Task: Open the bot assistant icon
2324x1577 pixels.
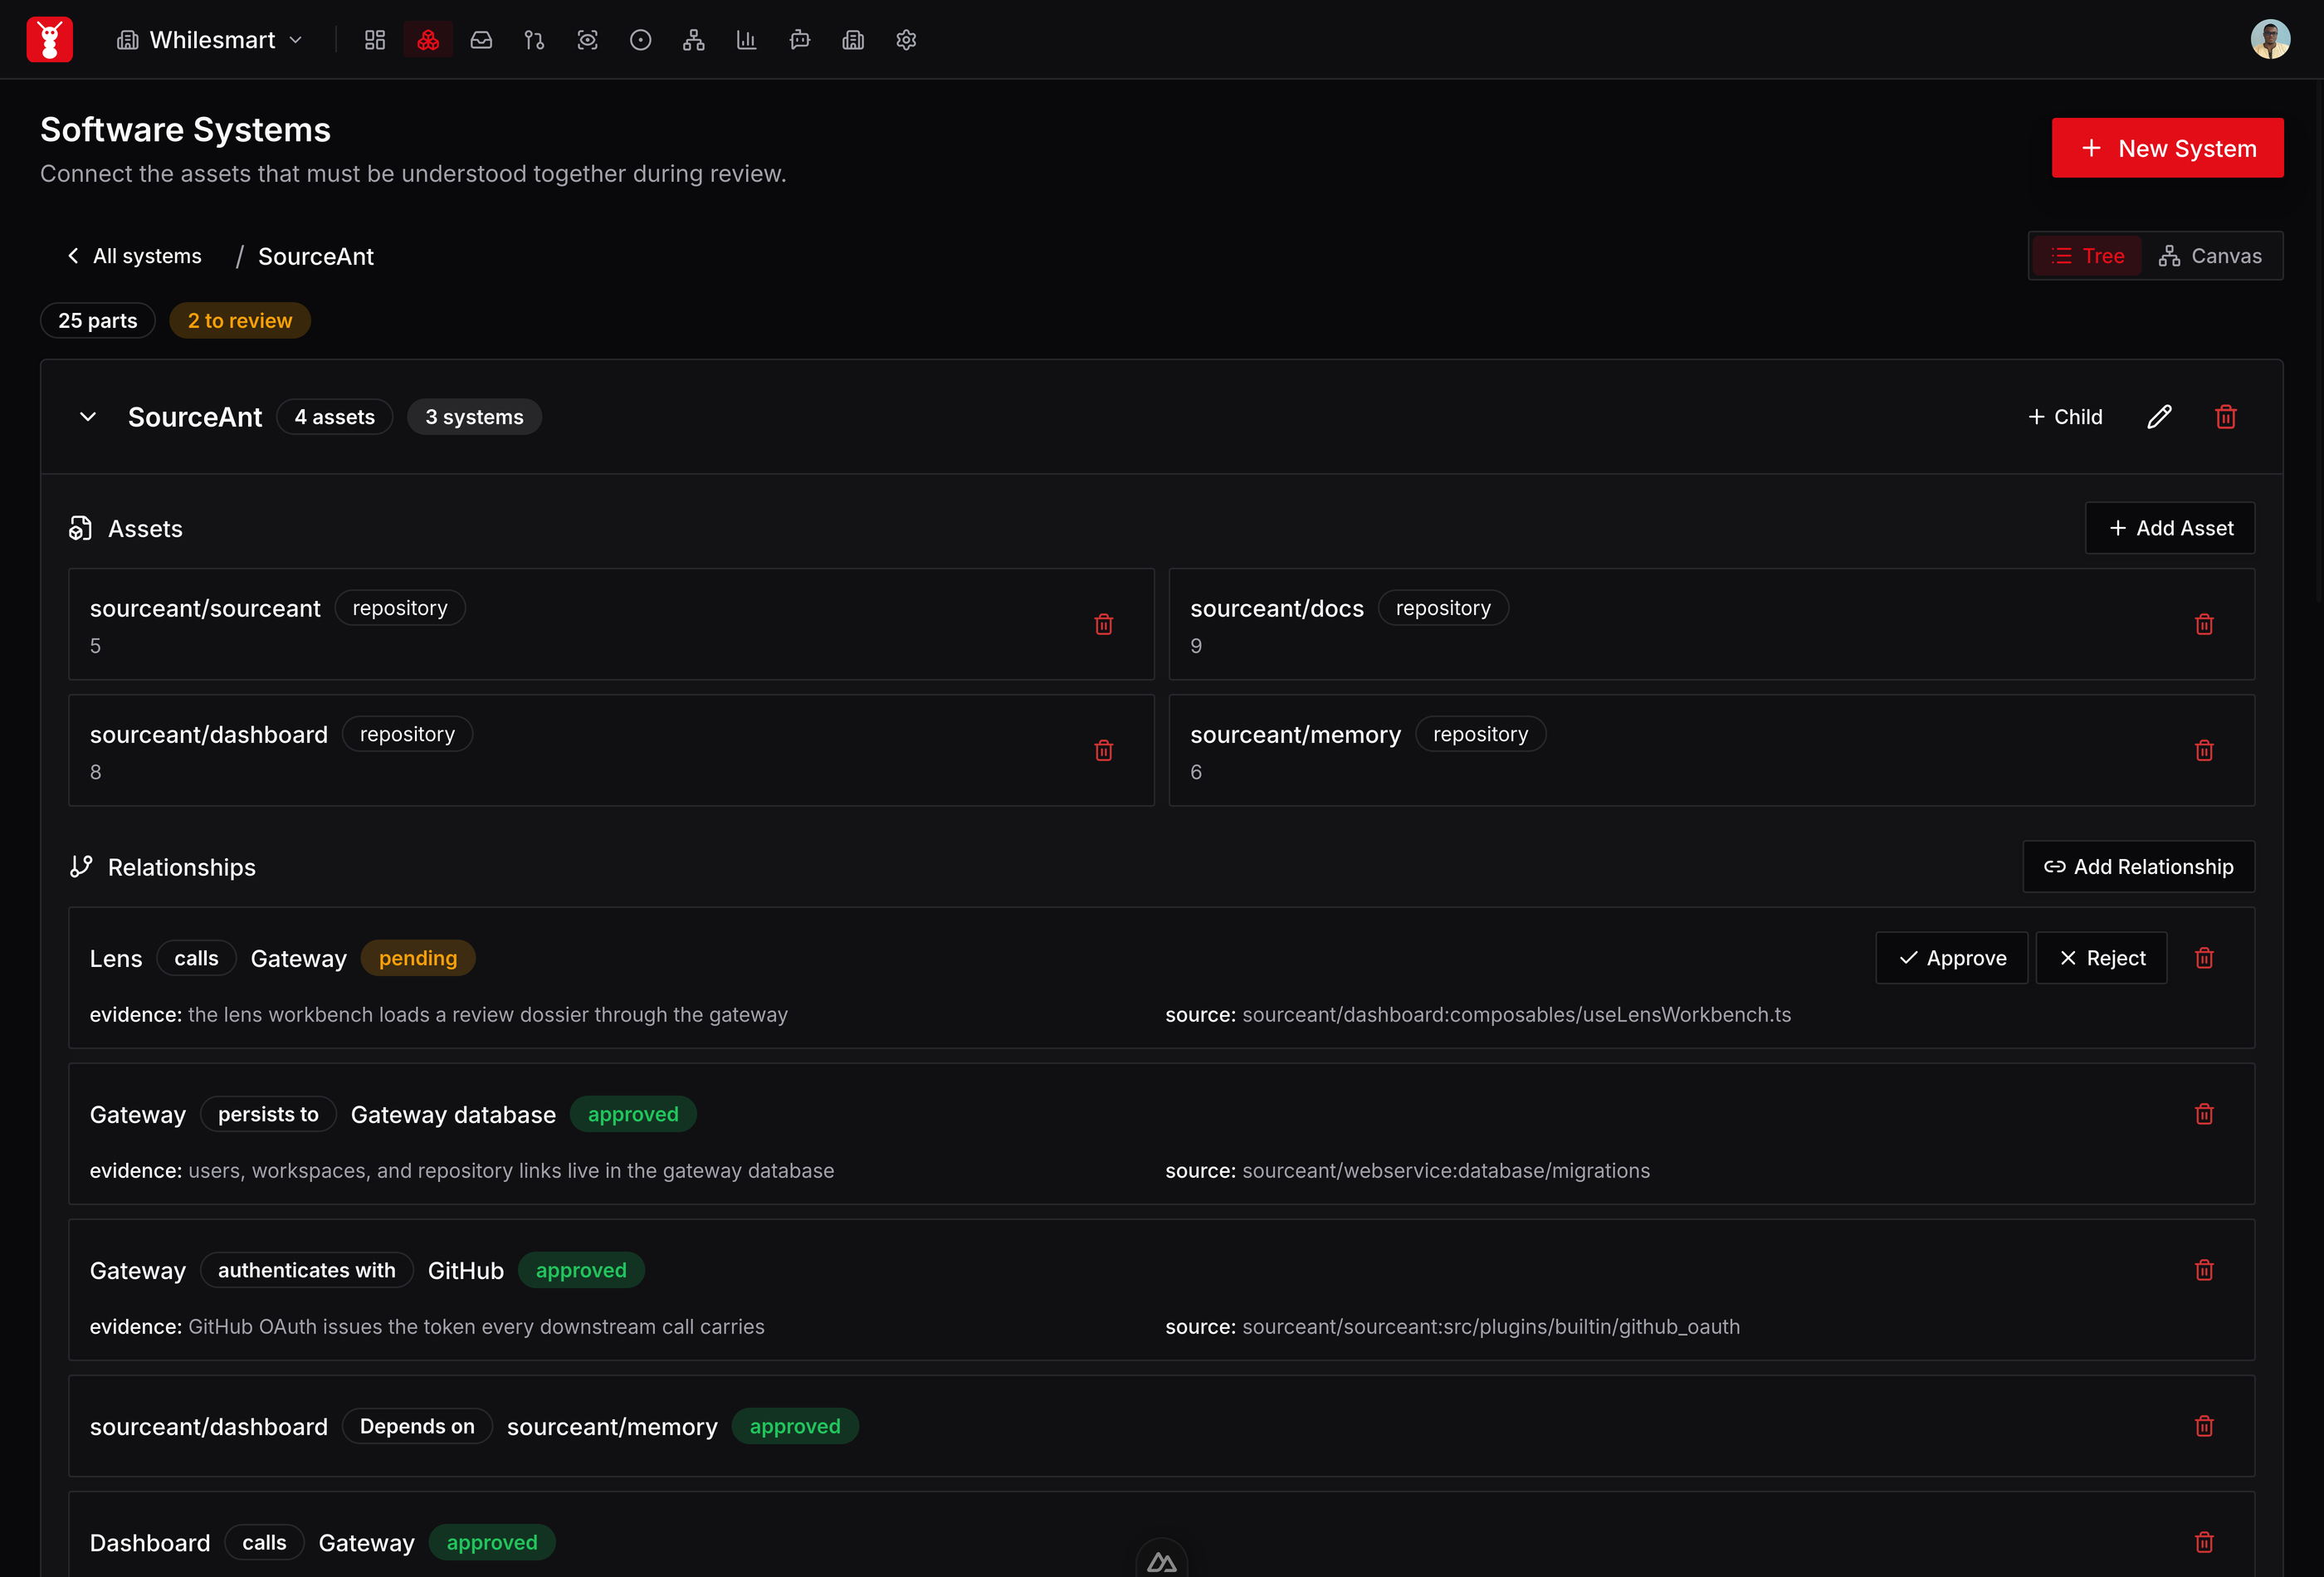Action: click(x=800, y=40)
